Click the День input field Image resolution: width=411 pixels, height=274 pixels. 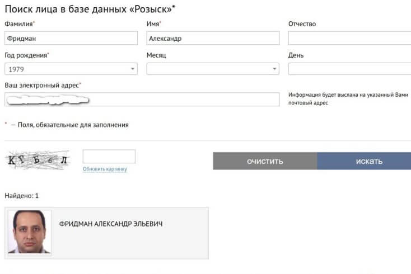(x=349, y=69)
